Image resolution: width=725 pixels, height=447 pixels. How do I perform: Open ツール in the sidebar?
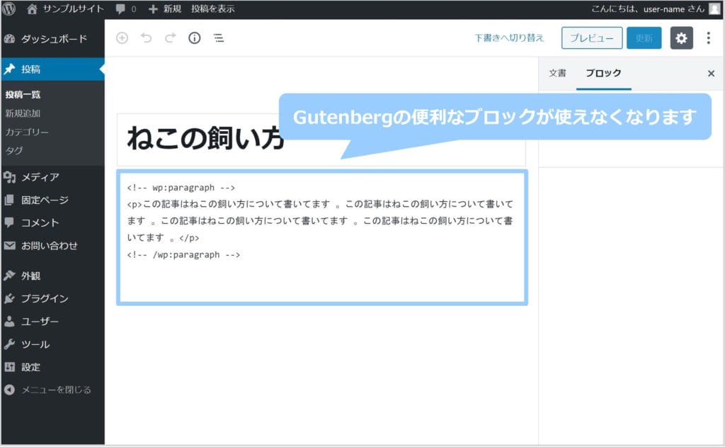[52, 344]
